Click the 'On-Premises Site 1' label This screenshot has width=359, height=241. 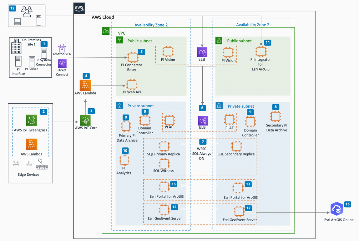pos(31,42)
